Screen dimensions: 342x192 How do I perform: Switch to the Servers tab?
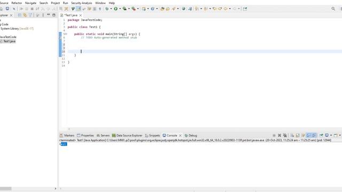click(103, 135)
